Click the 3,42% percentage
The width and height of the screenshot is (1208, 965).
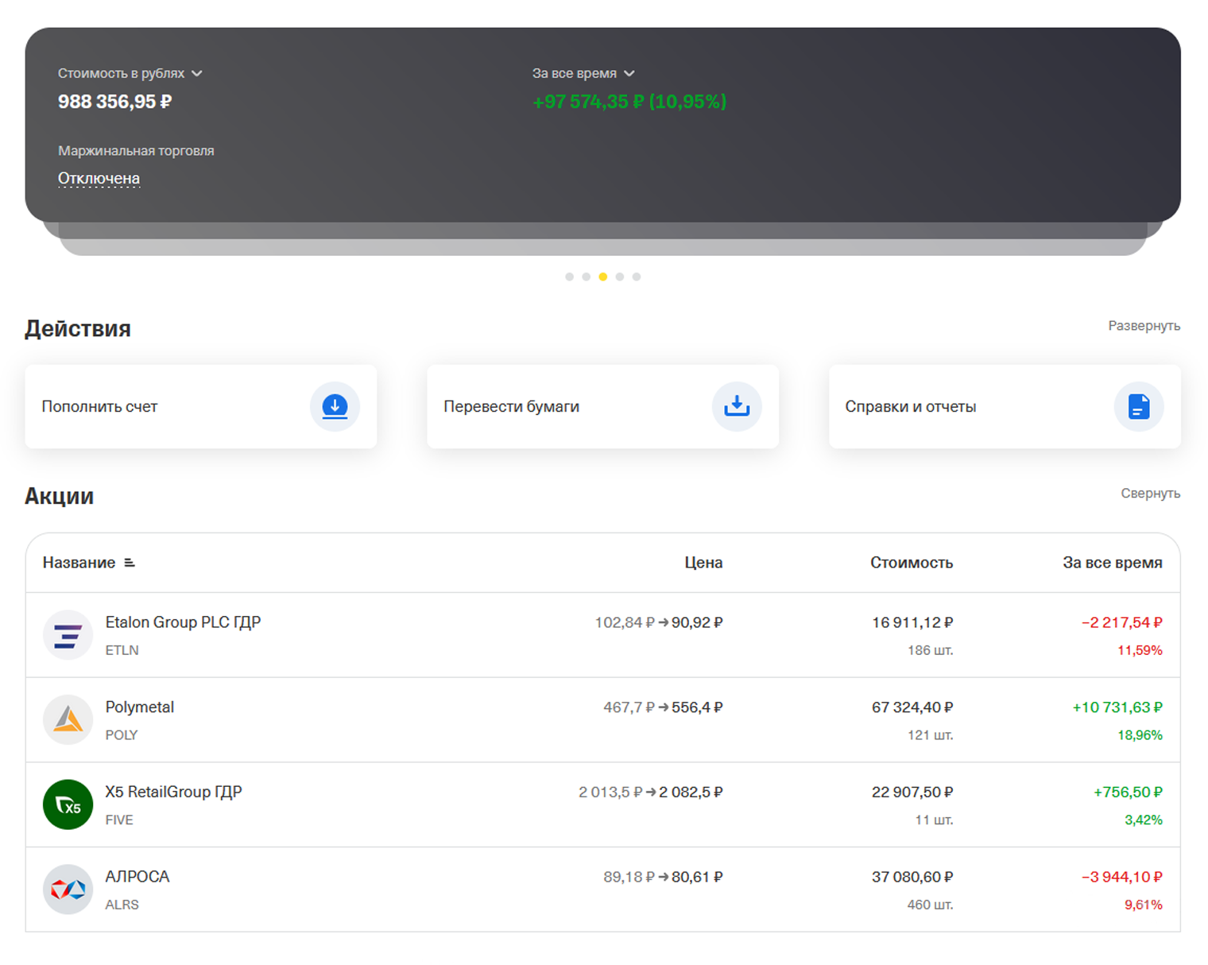tap(1144, 820)
